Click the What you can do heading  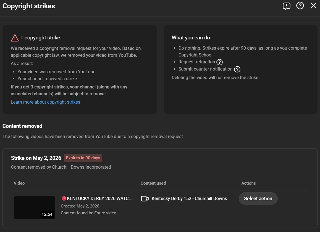pyautogui.click(x=191, y=38)
